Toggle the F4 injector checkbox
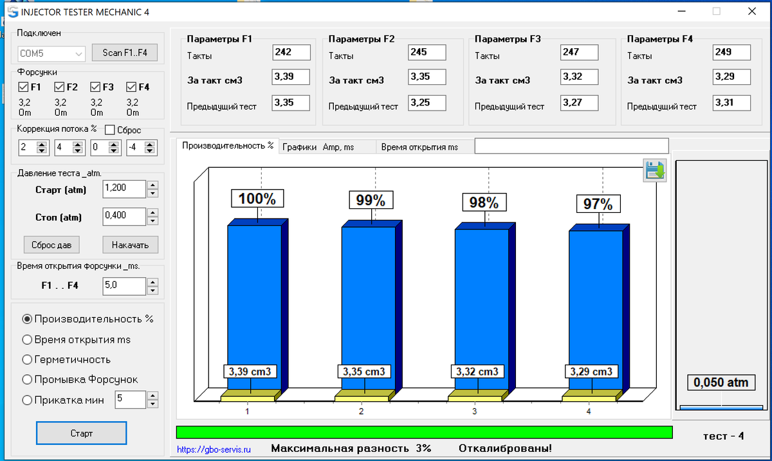The width and height of the screenshot is (772, 461). tap(132, 87)
